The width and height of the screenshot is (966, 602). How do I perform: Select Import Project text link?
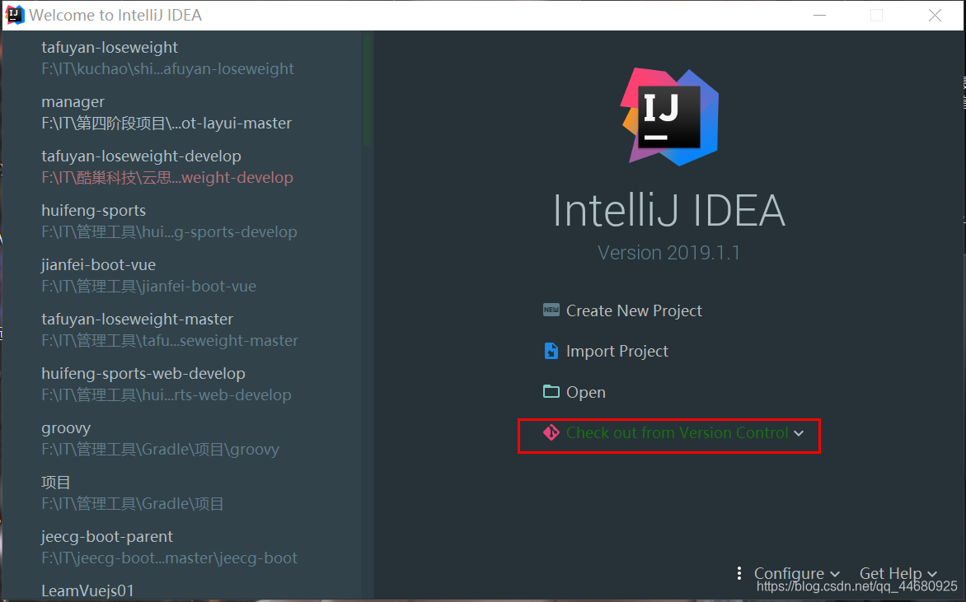[617, 351]
